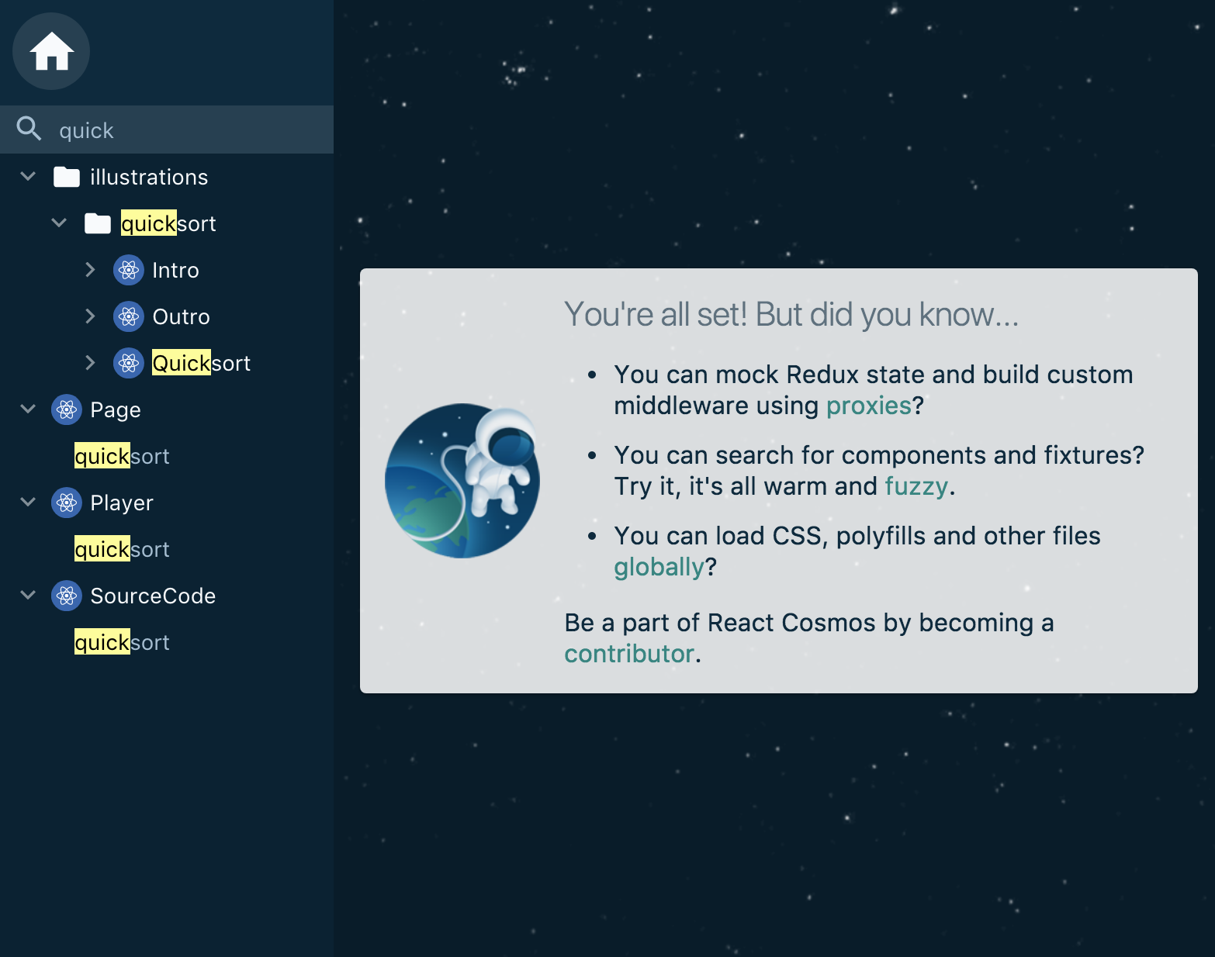The width and height of the screenshot is (1215, 957).
Task: Expand the Intro component fixtures
Action: point(91,270)
